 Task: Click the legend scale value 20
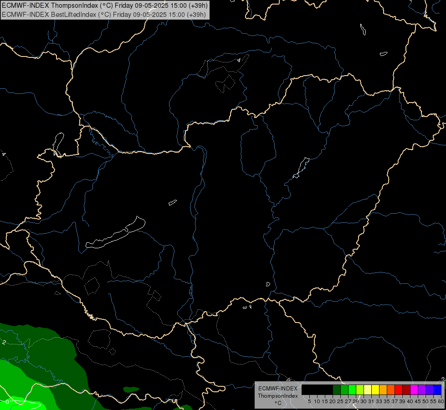click(x=333, y=401)
